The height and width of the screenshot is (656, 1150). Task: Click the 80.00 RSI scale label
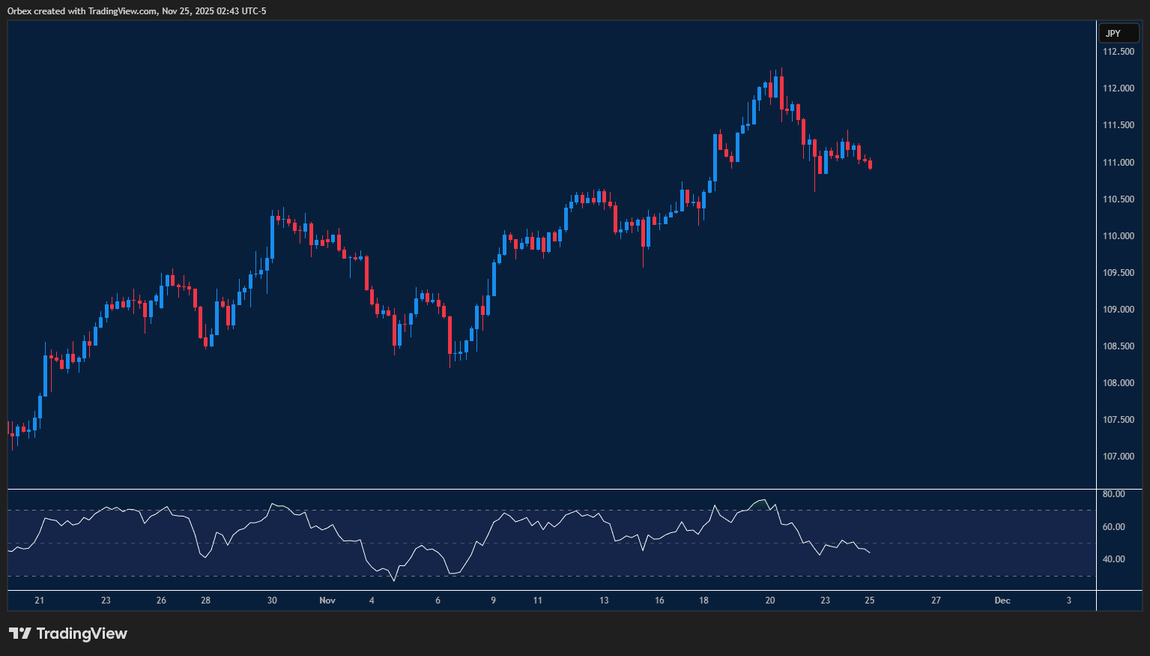(1113, 494)
